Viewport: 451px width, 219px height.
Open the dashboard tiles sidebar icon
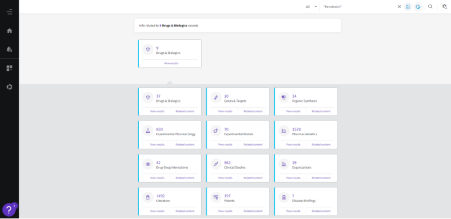9,68
